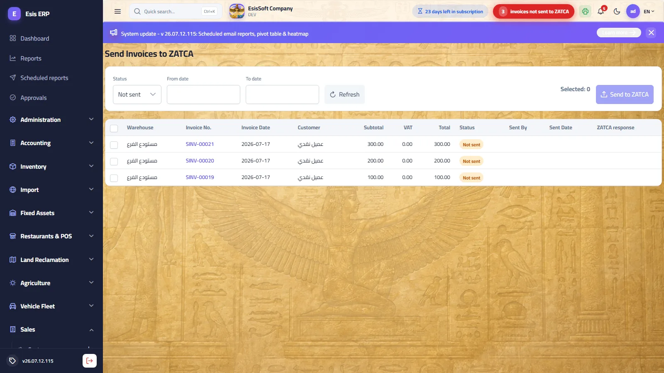Open the user avatar 'ad' menu

pyautogui.click(x=633, y=12)
